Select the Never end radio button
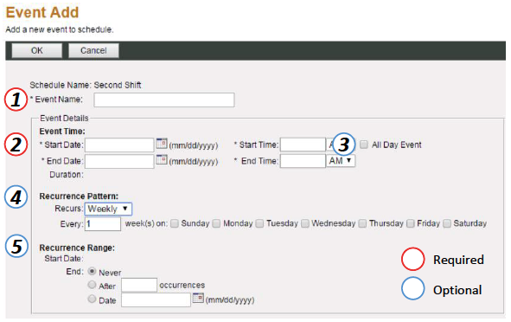The width and height of the screenshot is (511, 322). (93, 272)
